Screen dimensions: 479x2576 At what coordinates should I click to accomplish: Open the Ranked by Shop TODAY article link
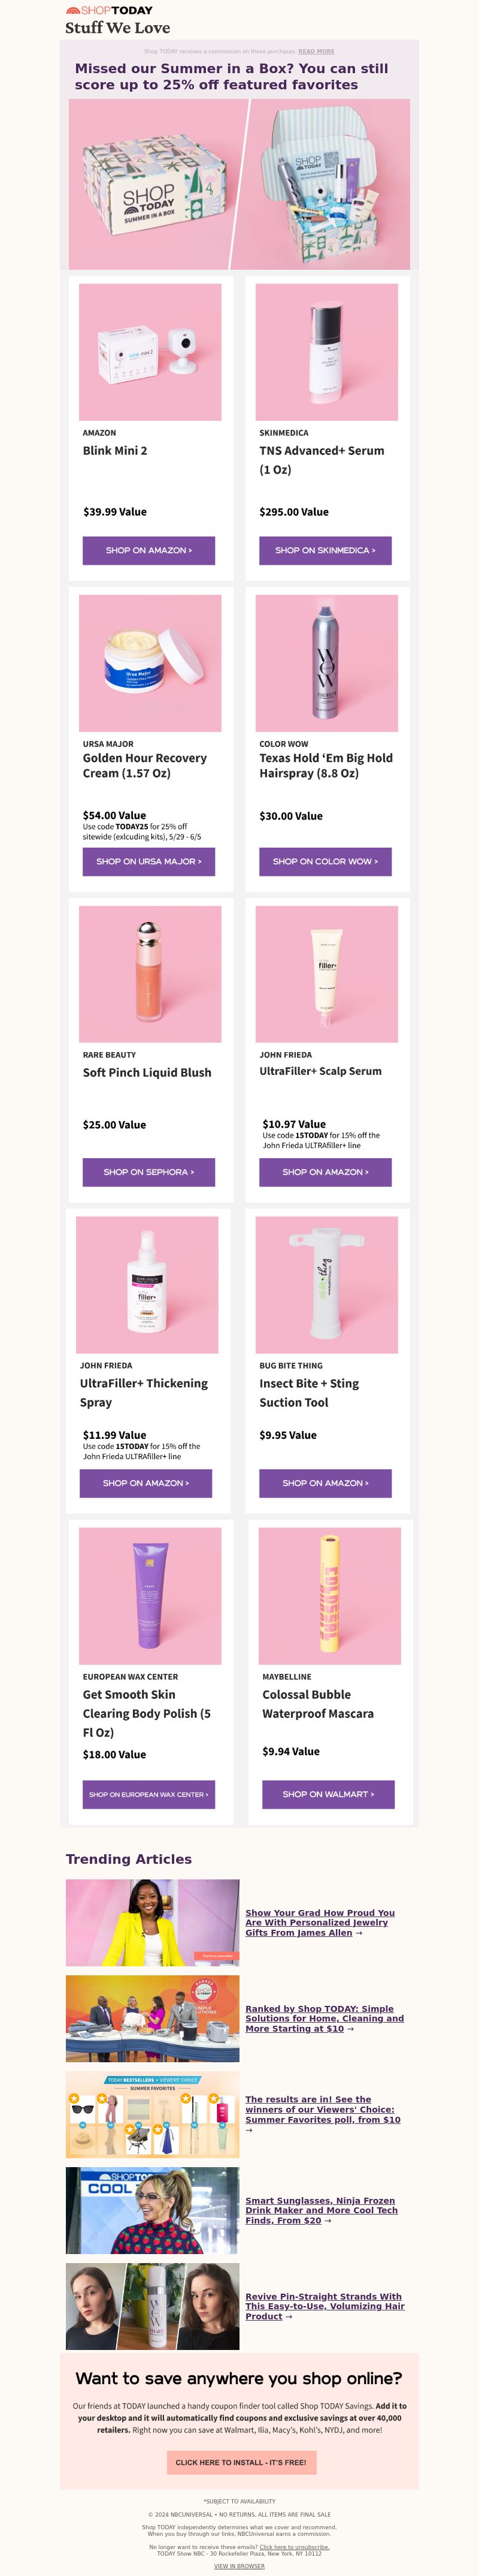point(325,2018)
